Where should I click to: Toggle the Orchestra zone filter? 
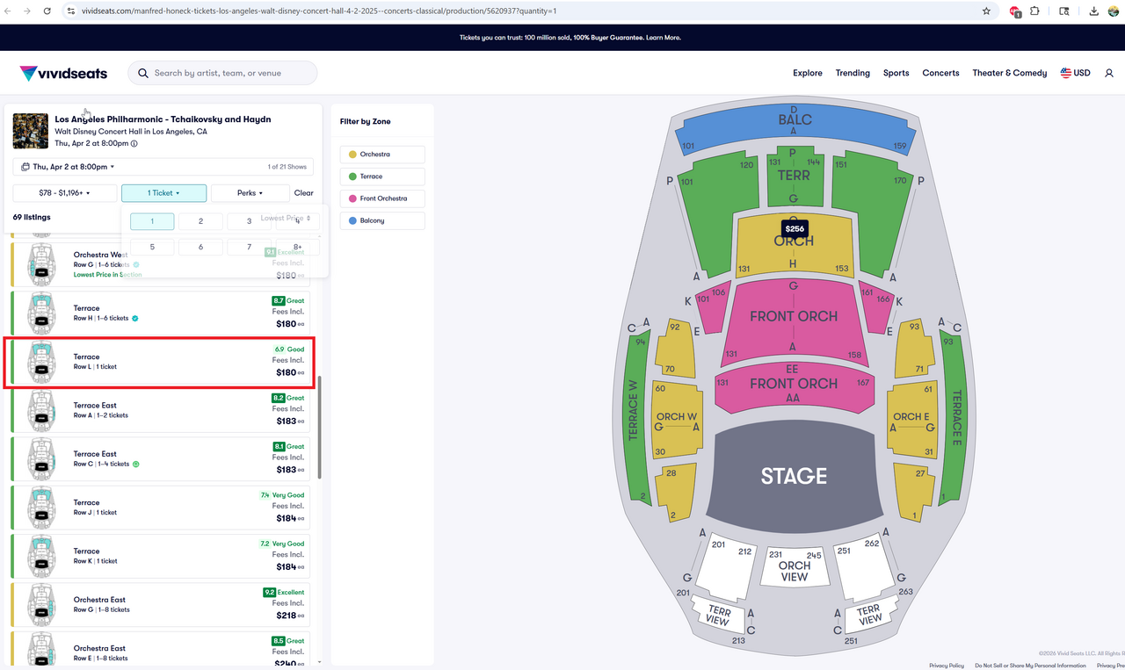pyautogui.click(x=382, y=155)
